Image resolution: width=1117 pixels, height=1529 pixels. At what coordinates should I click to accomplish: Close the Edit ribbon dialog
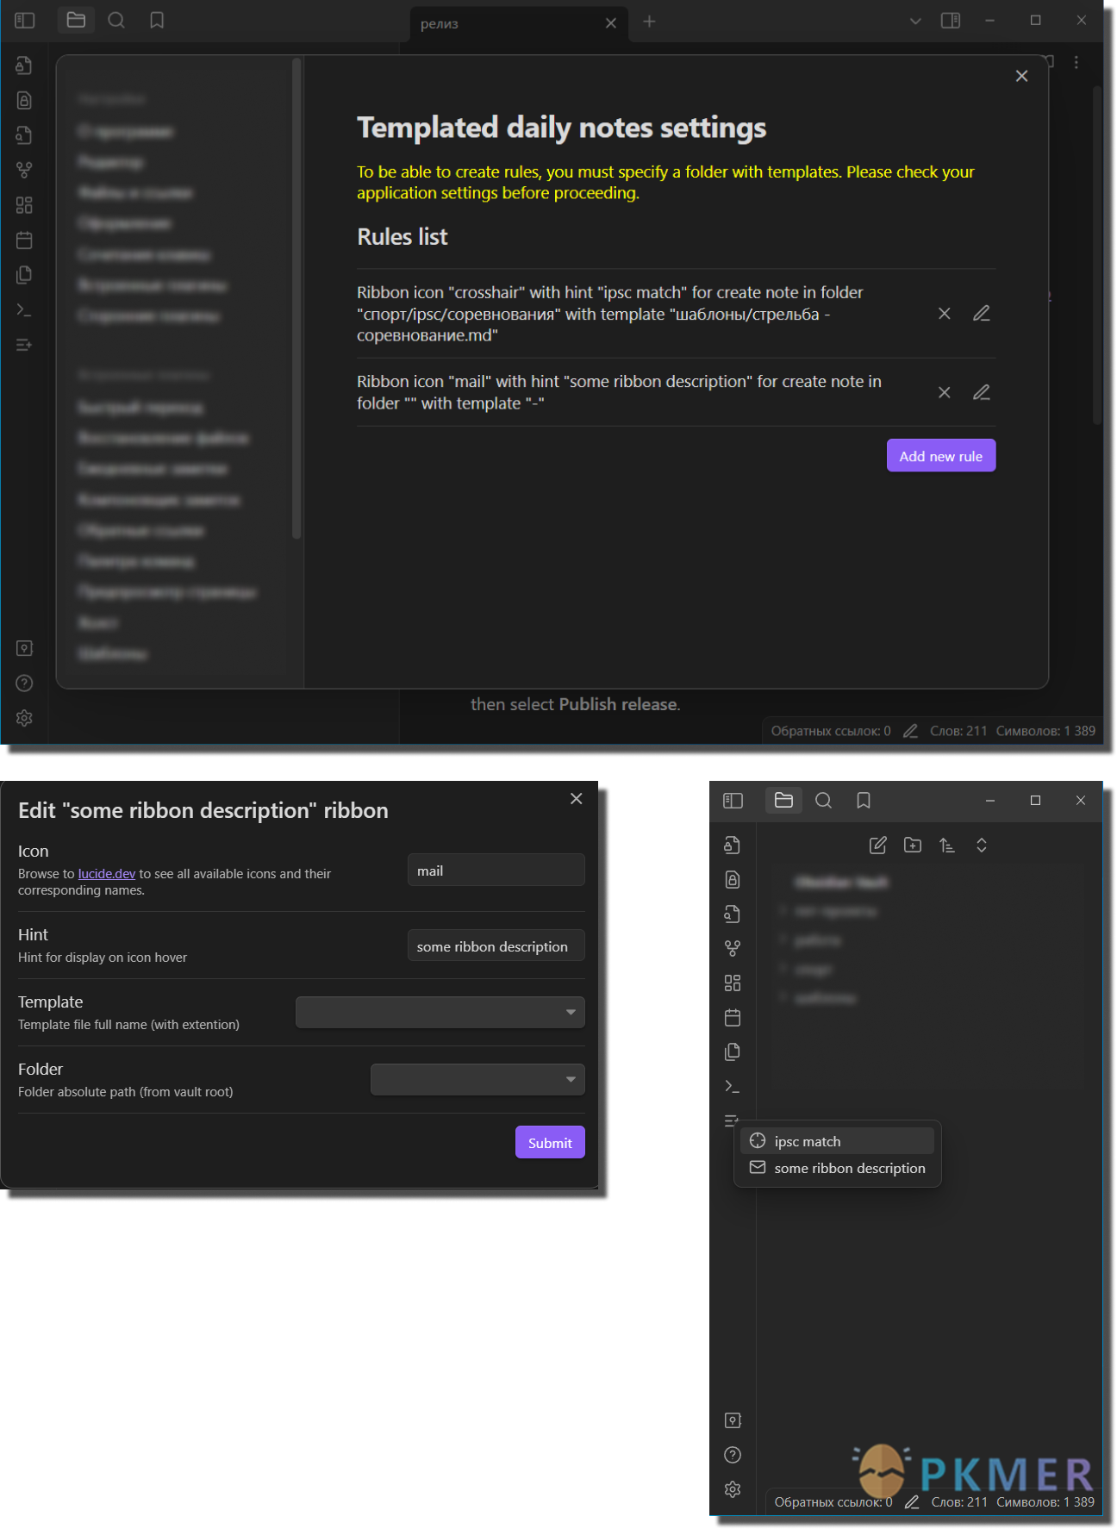point(576,799)
